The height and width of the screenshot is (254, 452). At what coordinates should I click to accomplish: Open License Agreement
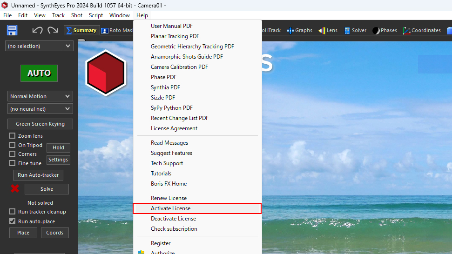pyautogui.click(x=197, y=128)
